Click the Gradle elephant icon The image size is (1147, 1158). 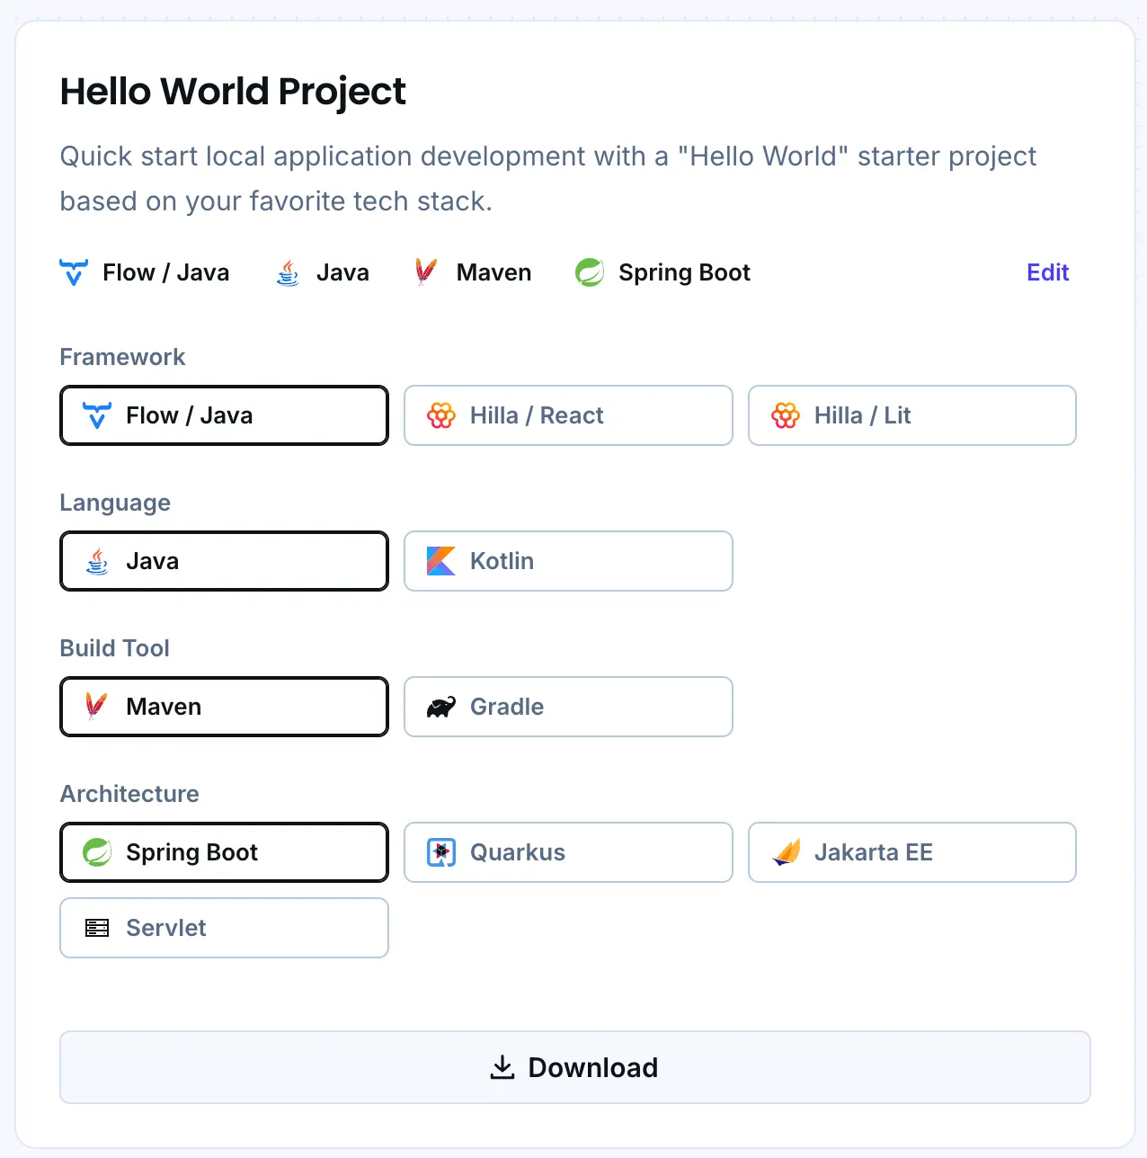[440, 707]
